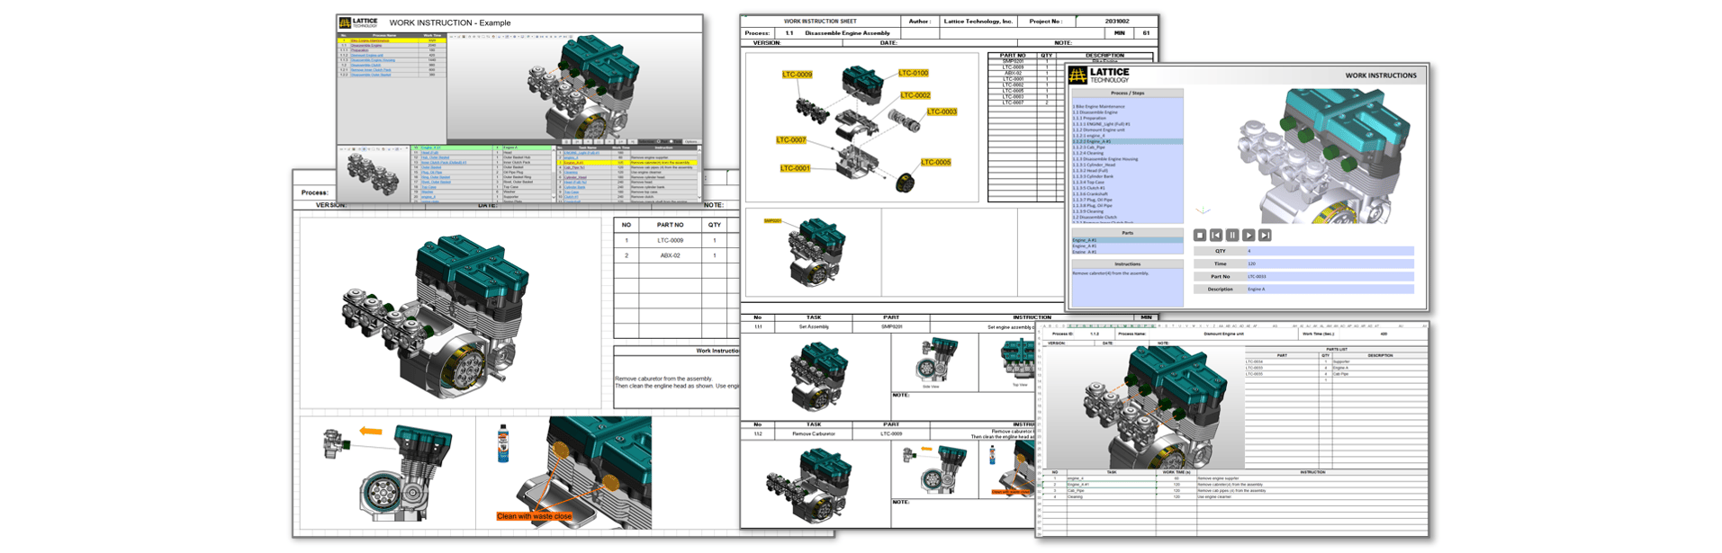Click the skip-to-next step button

(1265, 235)
